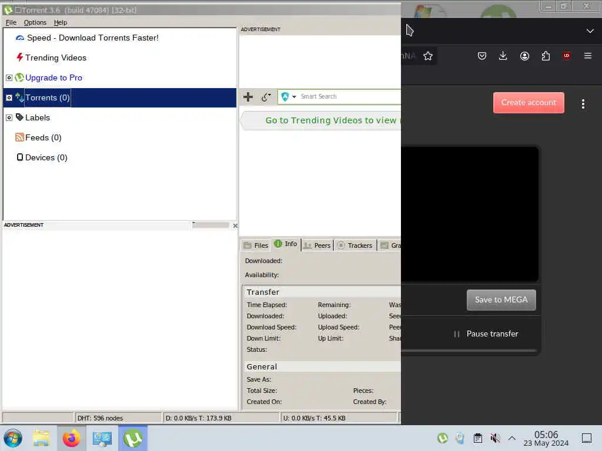Open the Pocket save icon in Firefox
602x451 pixels.
coord(482,56)
